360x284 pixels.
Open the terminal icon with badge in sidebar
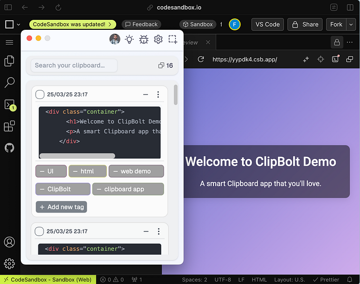click(x=9, y=105)
